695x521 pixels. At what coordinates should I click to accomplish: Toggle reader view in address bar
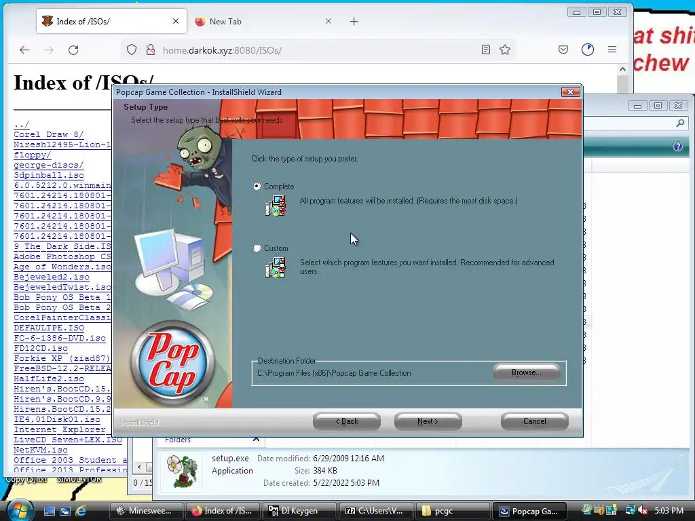click(x=486, y=50)
